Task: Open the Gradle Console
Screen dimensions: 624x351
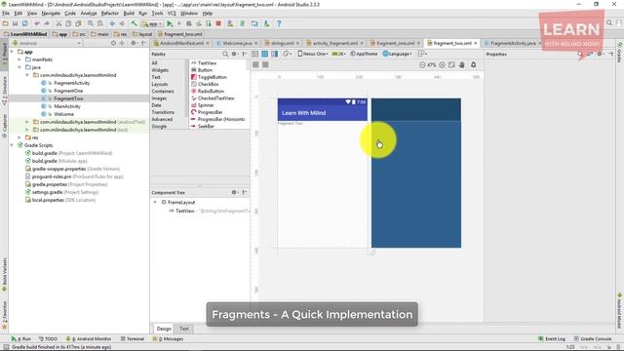Action: coord(593,339)
